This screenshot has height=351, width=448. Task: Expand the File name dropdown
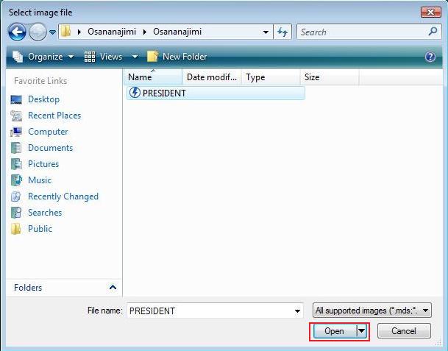[x=297, y=311]
